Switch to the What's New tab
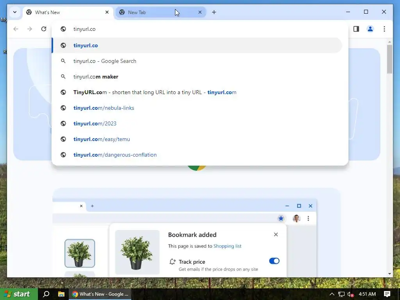400x300 pixels. pos(68,12)
